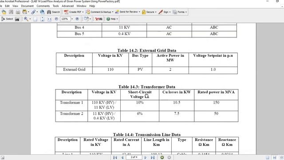Click the Email document icon
The image size is (284, 160).
pos(42,12)
